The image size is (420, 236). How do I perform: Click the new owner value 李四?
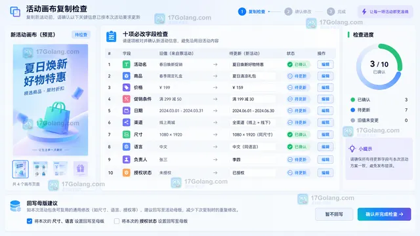pos(253,159)
